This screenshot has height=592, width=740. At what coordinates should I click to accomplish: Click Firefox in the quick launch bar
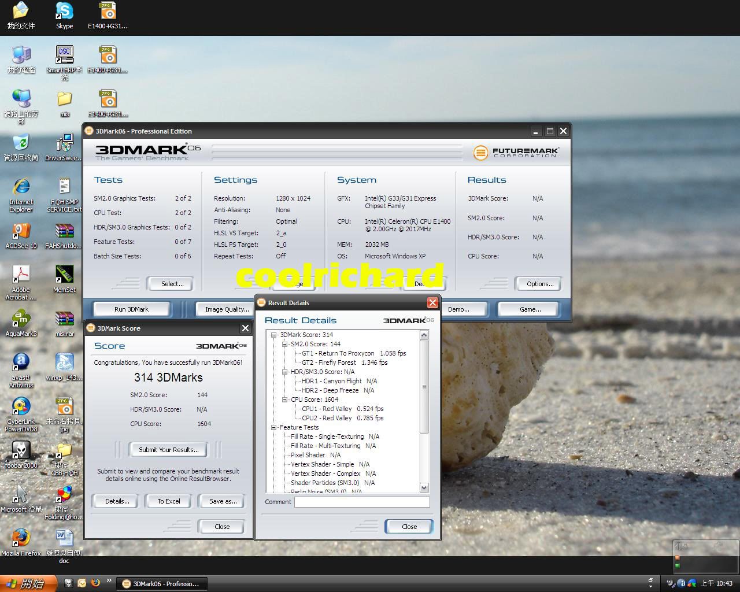pyautogui.click(x=95, y=583)
